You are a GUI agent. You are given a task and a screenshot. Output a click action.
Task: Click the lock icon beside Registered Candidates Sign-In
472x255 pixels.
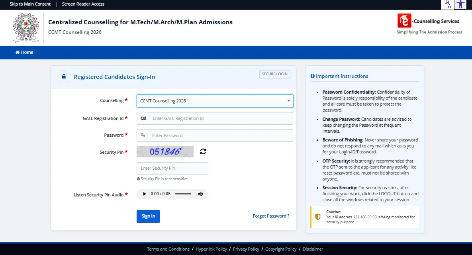[x=63, y=77]
